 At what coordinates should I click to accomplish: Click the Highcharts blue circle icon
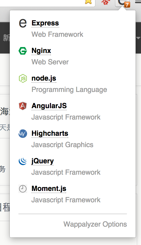coord(23,134)
